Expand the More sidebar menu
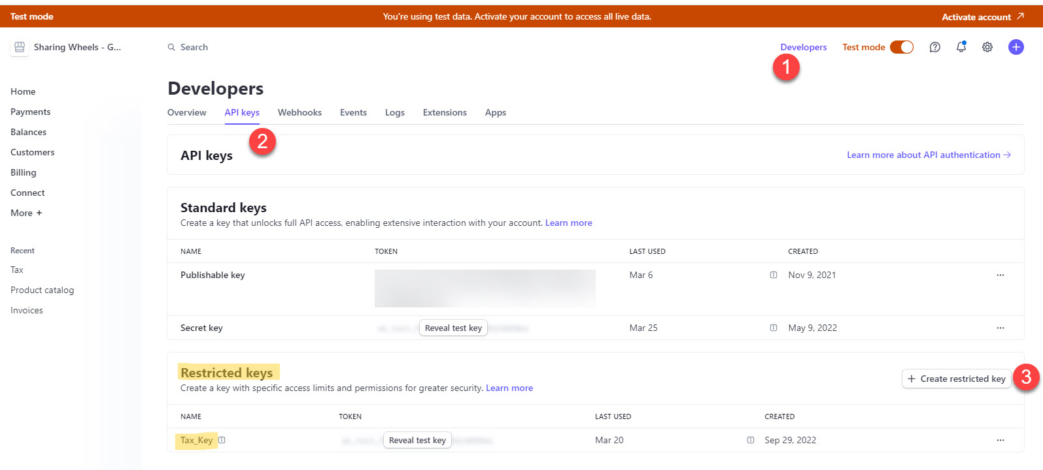This screenshot has width=1043, height=470. pos(26,213)
